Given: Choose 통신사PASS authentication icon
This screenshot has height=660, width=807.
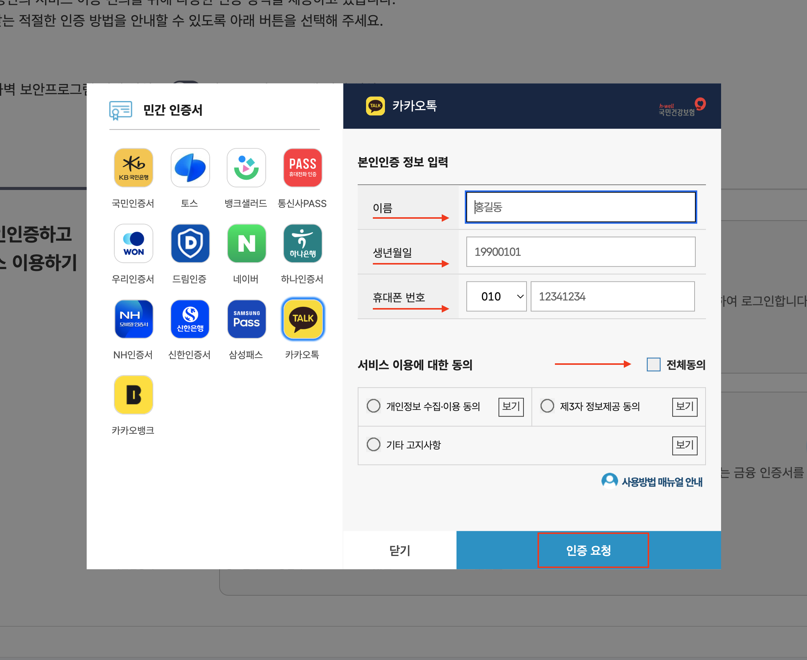Looking at the screenshot, I should pyautogui.click(x=302, y=168).
